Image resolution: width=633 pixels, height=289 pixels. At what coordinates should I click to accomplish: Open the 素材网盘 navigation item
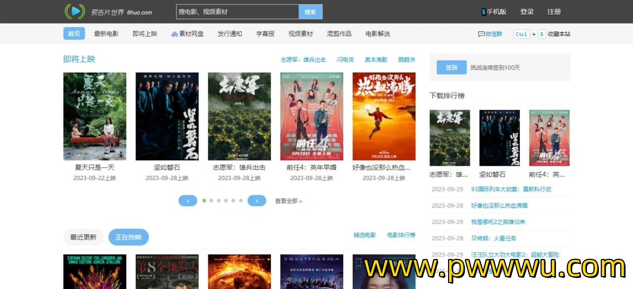[x=187, y=34]
